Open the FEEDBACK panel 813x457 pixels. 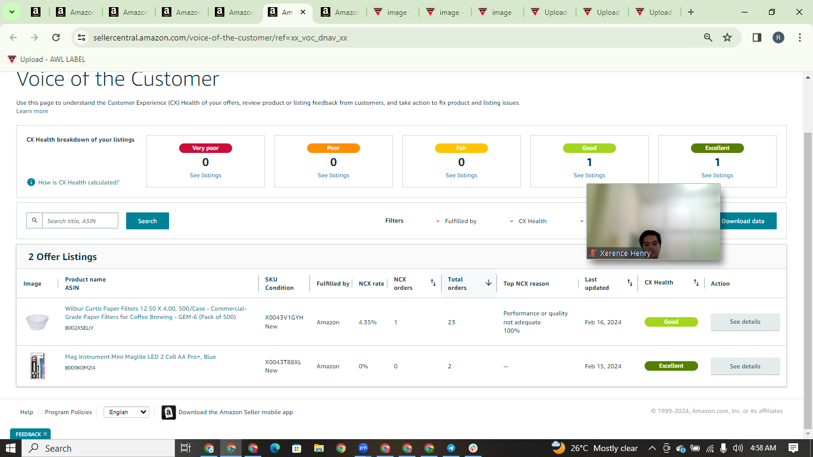click(28, 434)
